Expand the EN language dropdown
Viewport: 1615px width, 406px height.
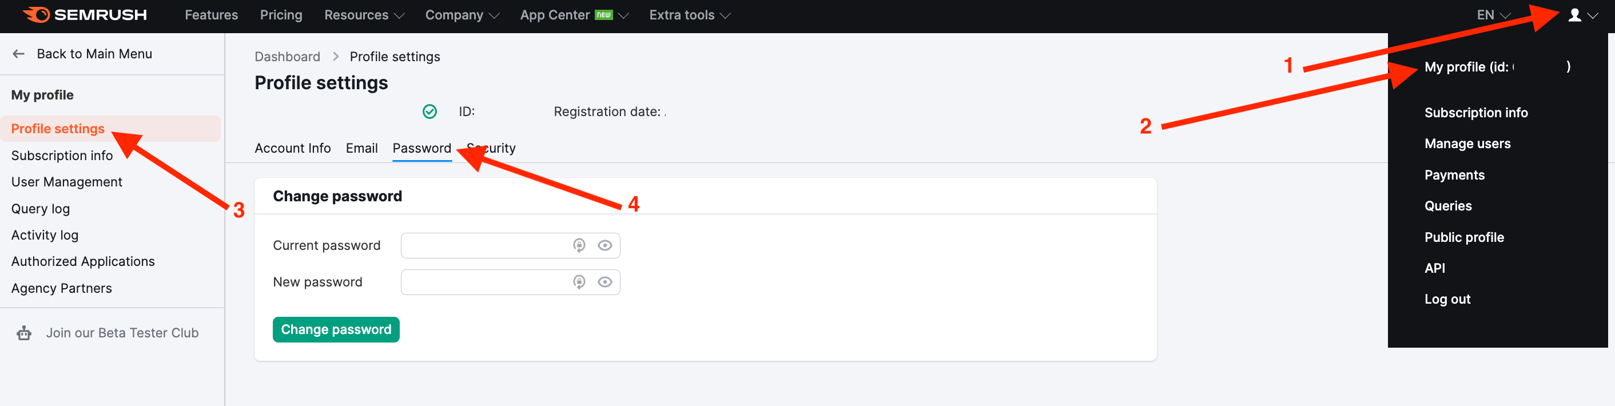click(1491, 14)
